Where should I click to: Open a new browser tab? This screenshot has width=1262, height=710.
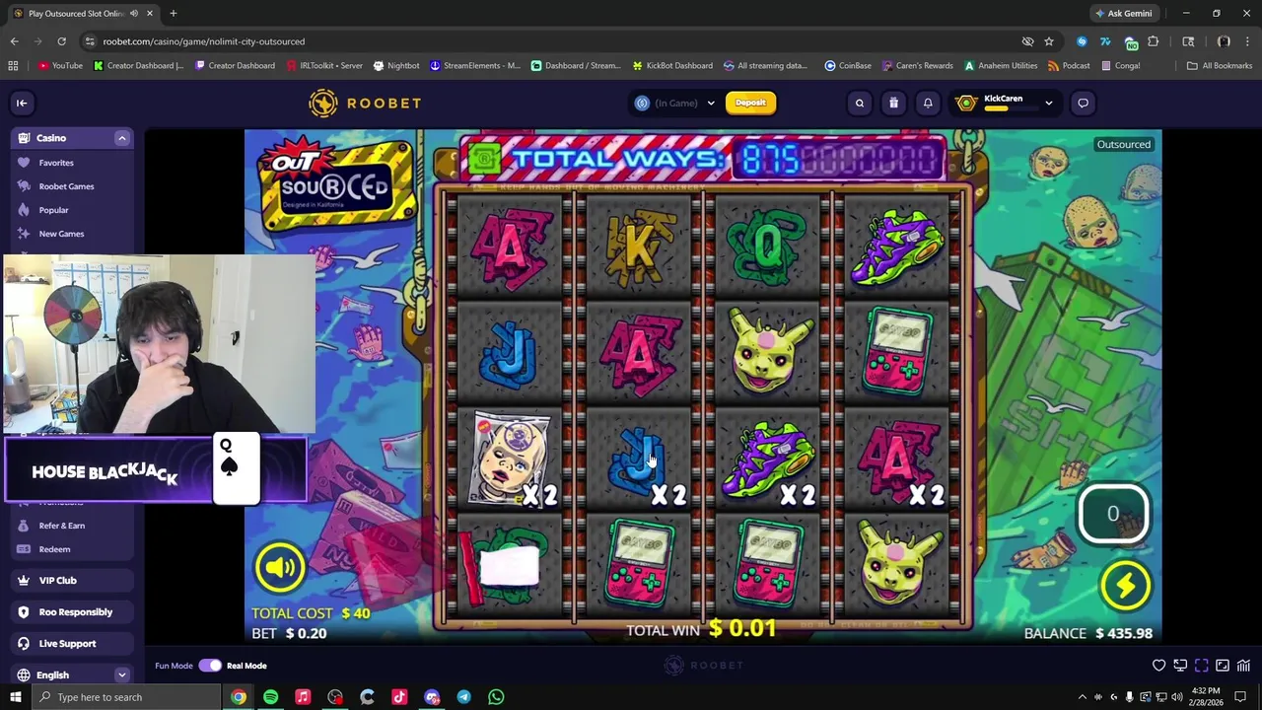coord(173,14)
